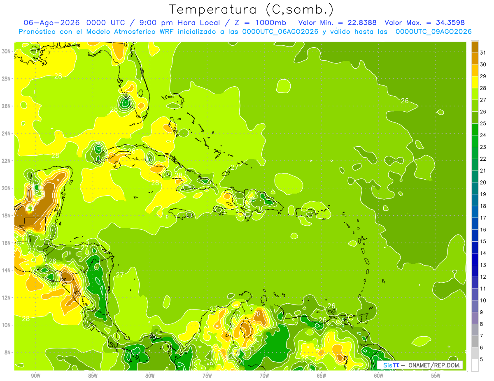Click the '19' value on the color legend
This screenshot has height=381, width=494.
pos(483,194)
